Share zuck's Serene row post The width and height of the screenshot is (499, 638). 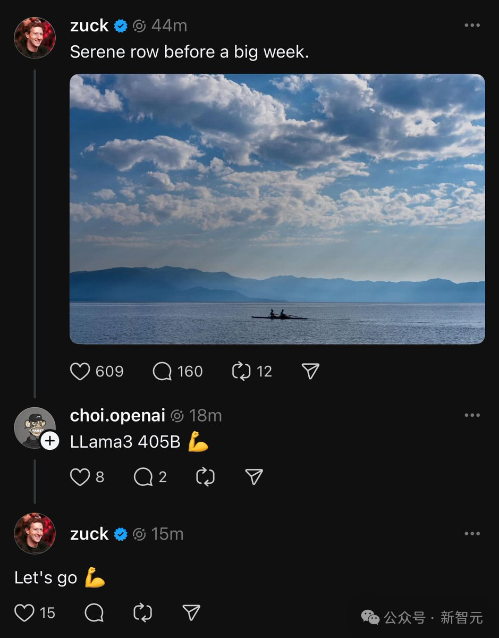click(310, 371)
